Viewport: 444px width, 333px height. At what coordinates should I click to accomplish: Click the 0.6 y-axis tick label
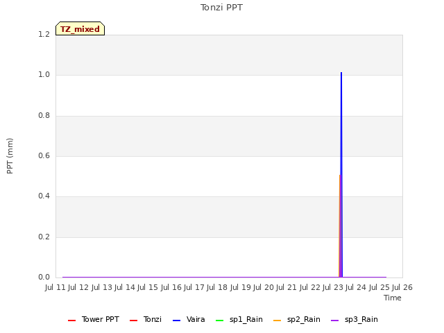click(44, 155)
